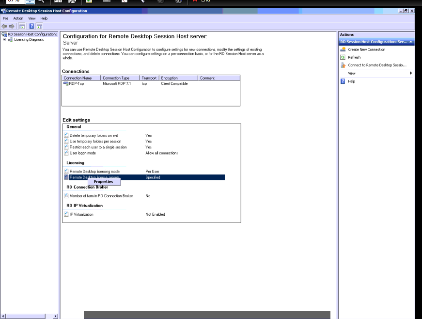Click the Microsoft RDP 7.1 cell
The image size is (422, 319).
click(117, 84)
